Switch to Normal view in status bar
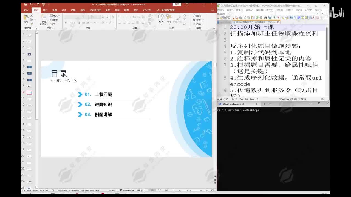Screen dimensions: 351x197 click(152, 190)
